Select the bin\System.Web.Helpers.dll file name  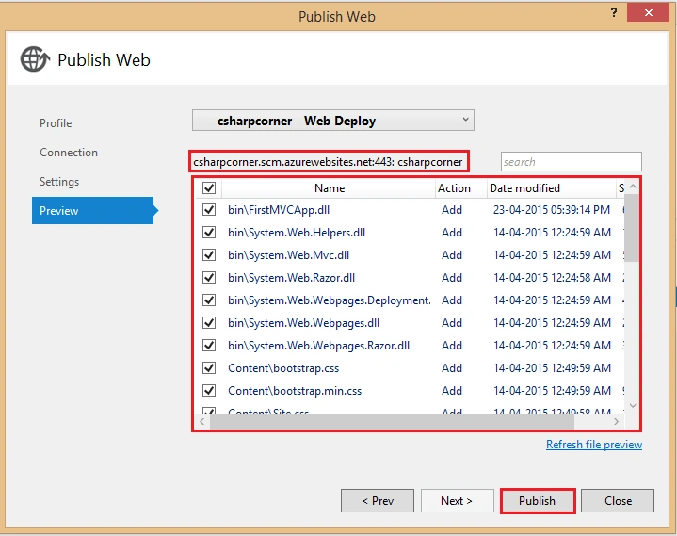(297, 233)
